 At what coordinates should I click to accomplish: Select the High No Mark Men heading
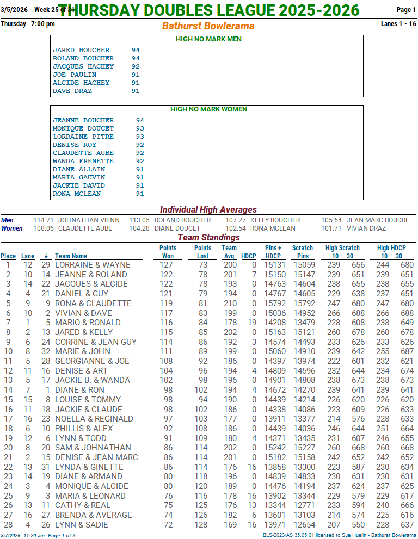pos(208,39)
